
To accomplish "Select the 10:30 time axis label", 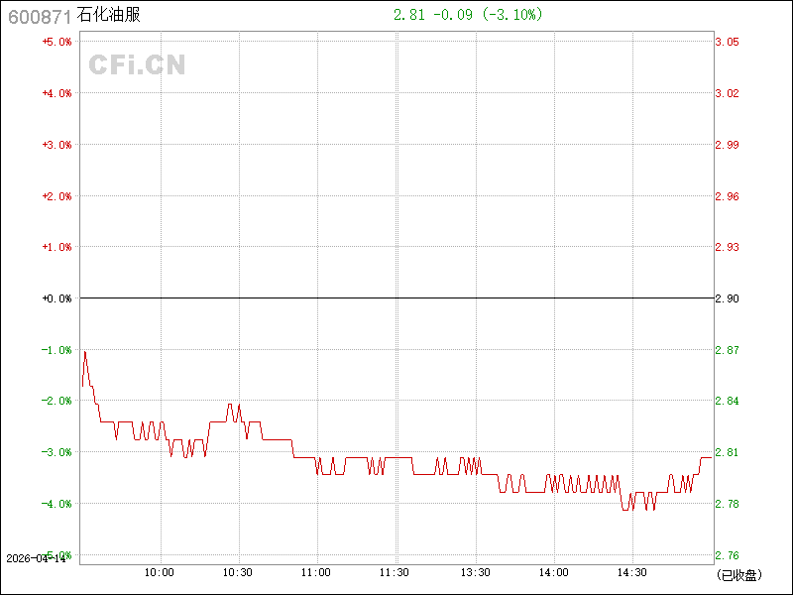I will click(x=238, y=572).
